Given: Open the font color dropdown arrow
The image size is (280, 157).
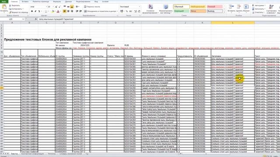Looking at the screenshot, I should (x=60, y=11).
